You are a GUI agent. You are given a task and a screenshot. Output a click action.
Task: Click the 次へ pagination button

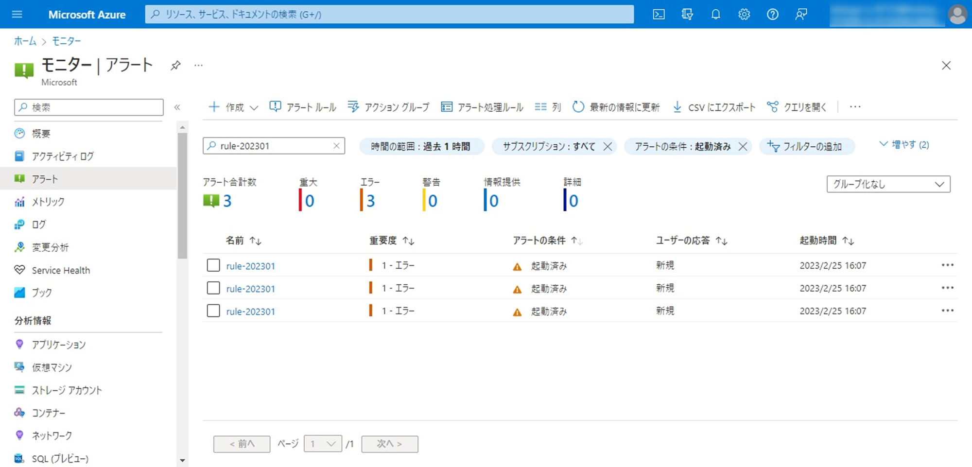click(x=390, y=444)
